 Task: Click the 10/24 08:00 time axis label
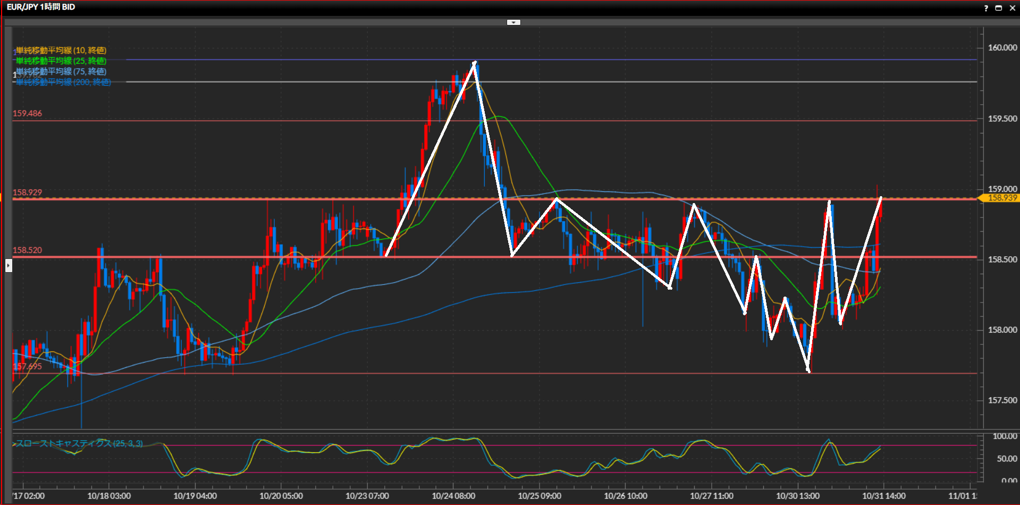[453, 496]
